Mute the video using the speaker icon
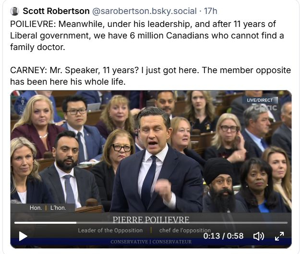This screenshot has width=302, height=254. point(259,236)
